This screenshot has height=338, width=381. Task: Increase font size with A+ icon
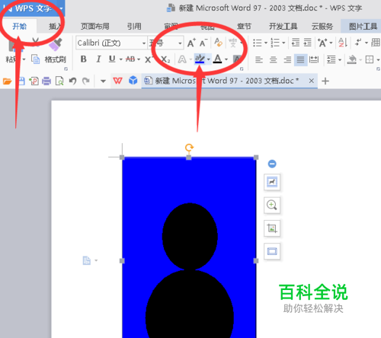tap(191, 43)
